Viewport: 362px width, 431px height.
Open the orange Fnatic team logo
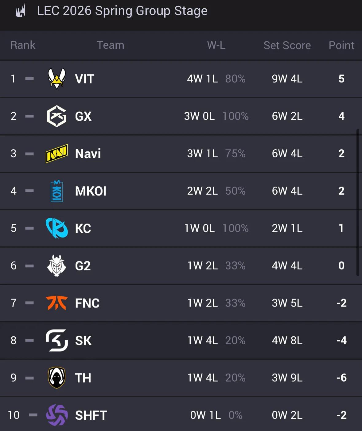[57, 303]
